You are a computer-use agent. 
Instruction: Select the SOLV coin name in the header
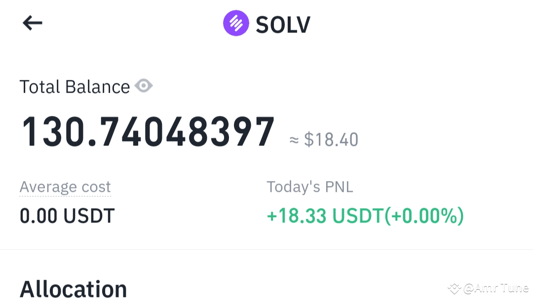point(283,23)
